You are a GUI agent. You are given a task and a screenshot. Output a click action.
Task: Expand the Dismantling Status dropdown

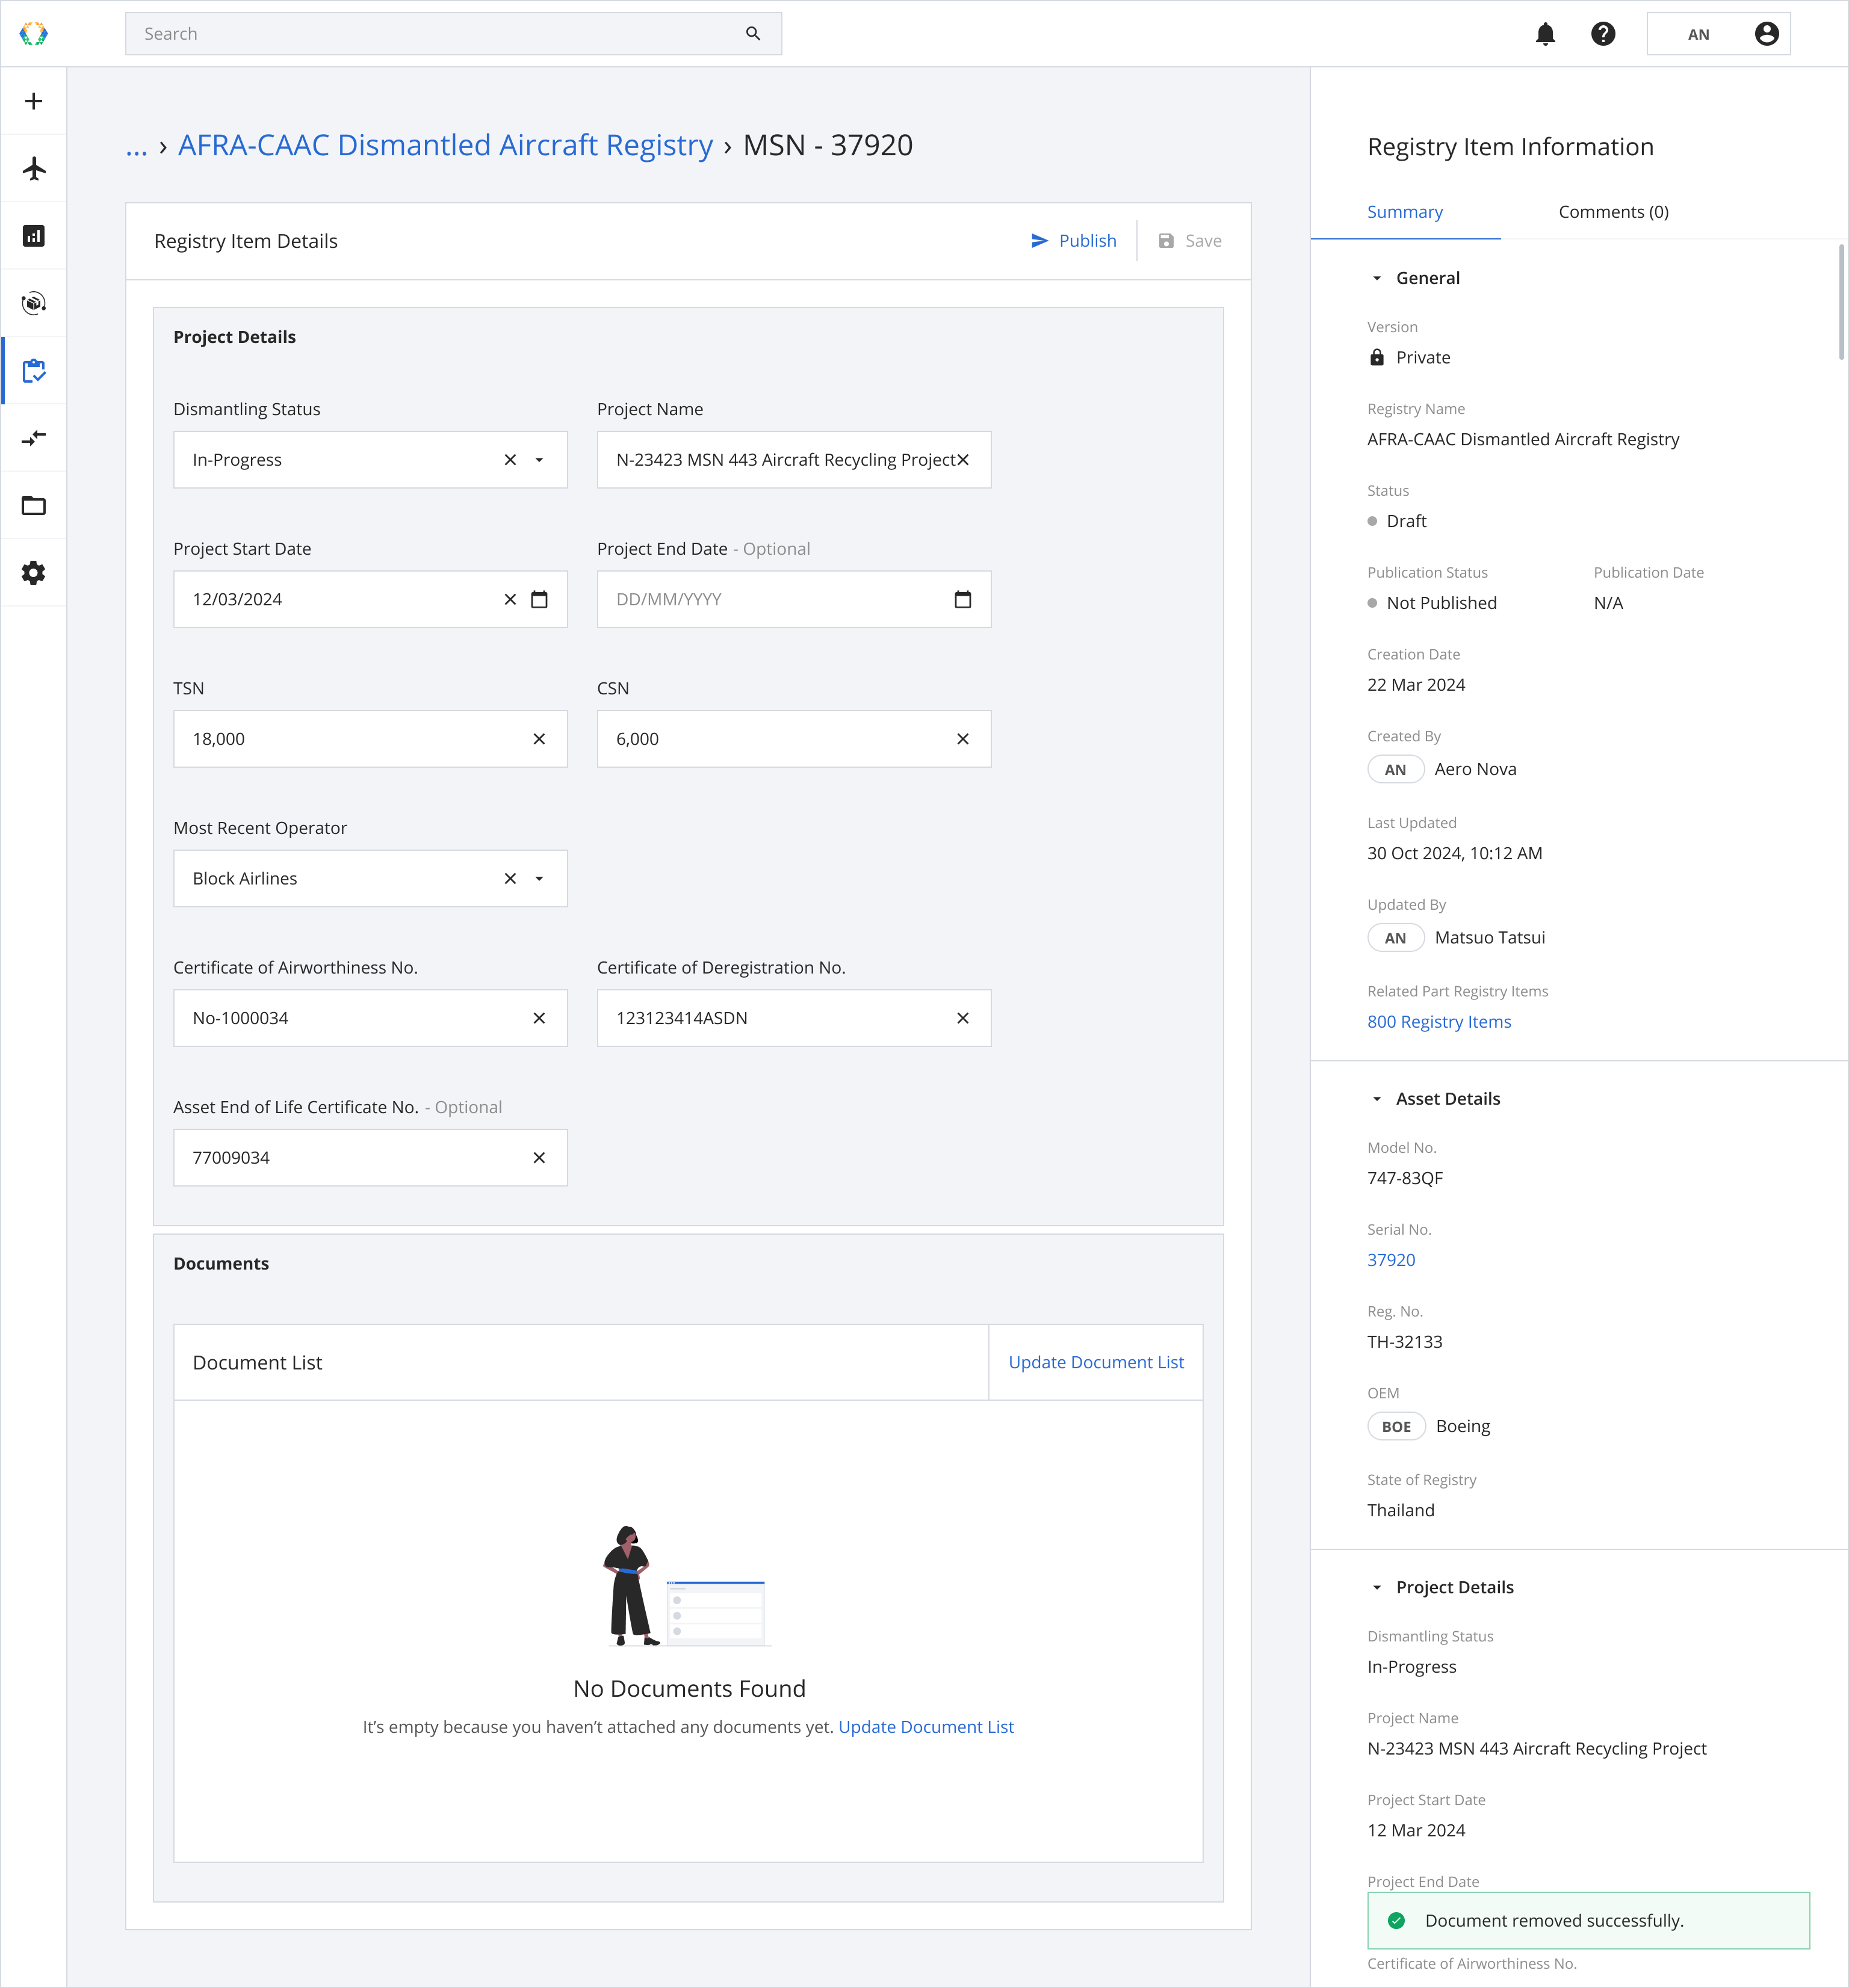tap(539, 460)
